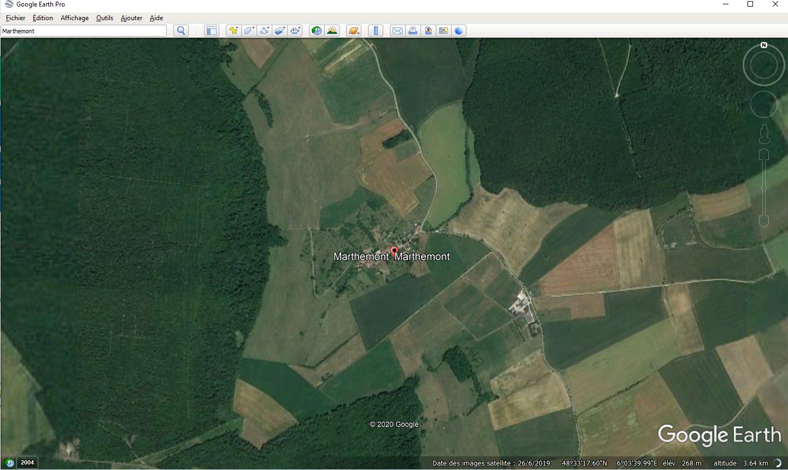The width and height of the screenshot is (788, 470).
Task: Save image with the toolbar icon
Action: [428, 31]
